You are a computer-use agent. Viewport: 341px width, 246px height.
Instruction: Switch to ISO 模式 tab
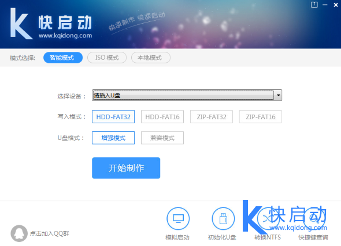tap(107, 58)
